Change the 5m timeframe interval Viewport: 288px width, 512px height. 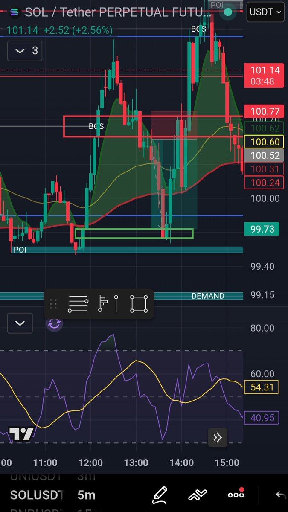coord(87,495)
